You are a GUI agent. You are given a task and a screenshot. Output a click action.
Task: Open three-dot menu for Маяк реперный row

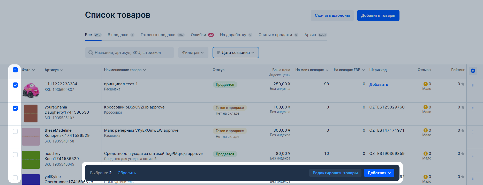[x=473, y=132]
